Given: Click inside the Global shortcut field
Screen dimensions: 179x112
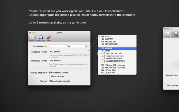Looking at the screenshot, I should coord(66,46).
